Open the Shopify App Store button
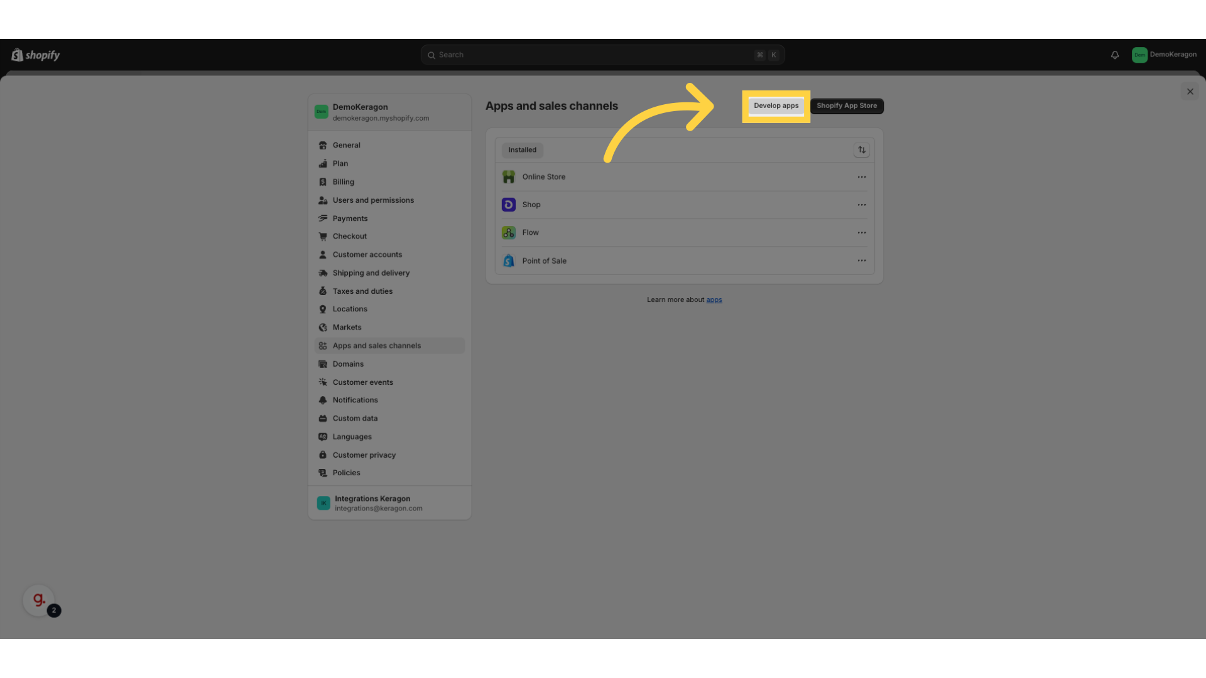This screenshot has width=1206, height=678. 847,106
